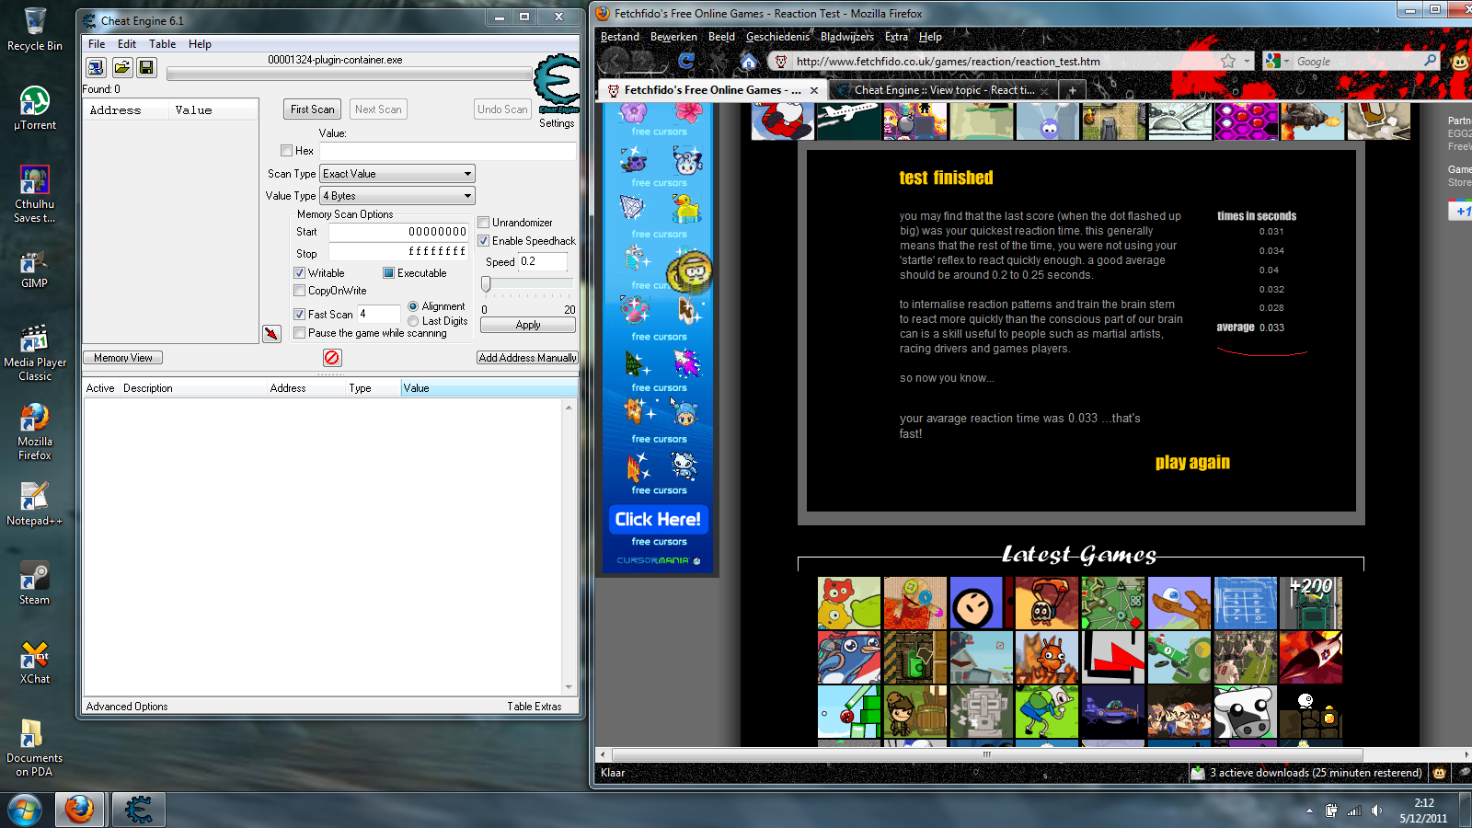Select the Last Digits radio button

pyautogui.click(x=413, y=321)
